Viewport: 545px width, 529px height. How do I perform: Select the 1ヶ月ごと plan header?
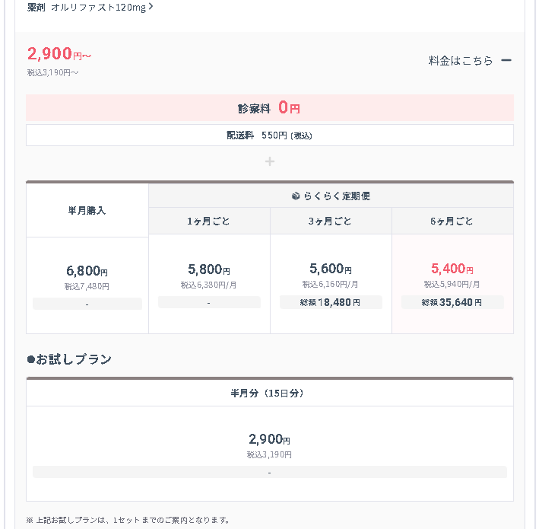click(209, 221)
